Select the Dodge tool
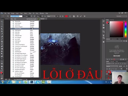This screenshot has width=128, height=96. [2, 54]
